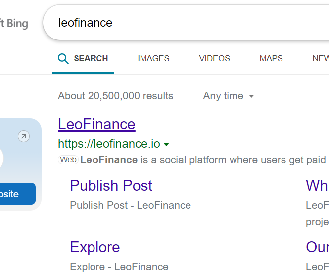Switch to the MAPS tab

click(x=271, y=58)
